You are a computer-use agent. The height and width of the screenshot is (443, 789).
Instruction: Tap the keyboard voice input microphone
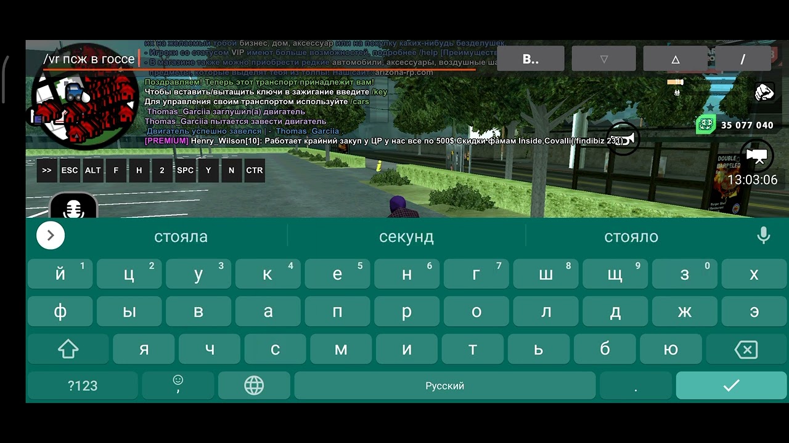click(764, 236)
